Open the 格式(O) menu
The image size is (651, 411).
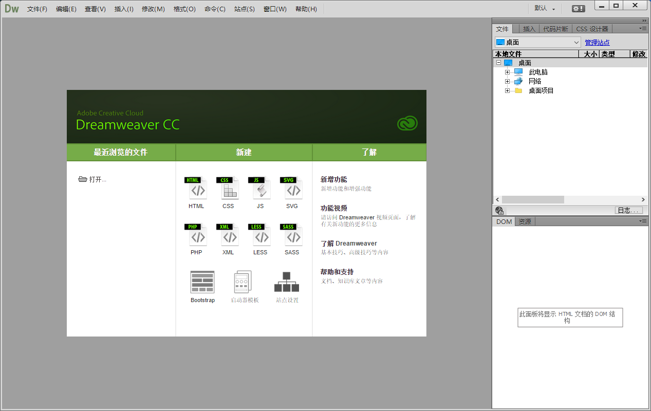click(184, 9)
